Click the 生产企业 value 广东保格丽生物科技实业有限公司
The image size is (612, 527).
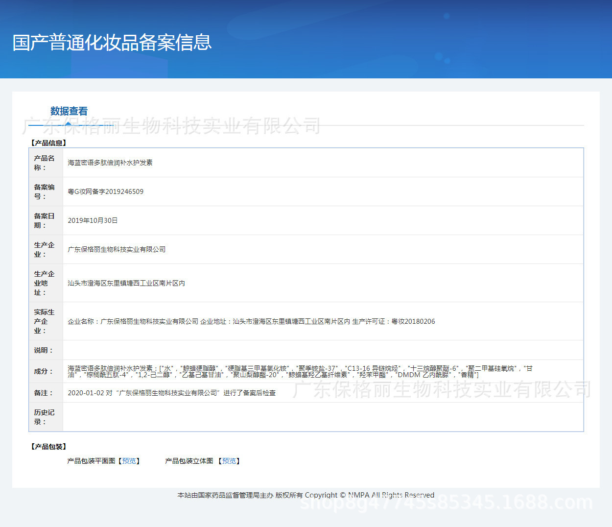tap(117, 249)
